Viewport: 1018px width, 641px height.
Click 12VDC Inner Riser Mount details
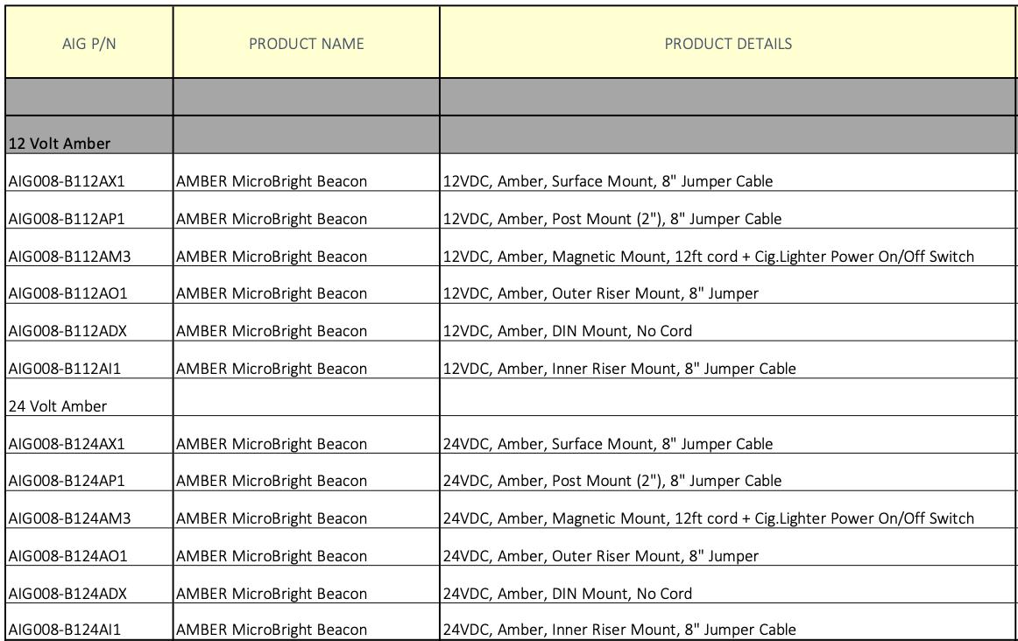coord(619,369)
